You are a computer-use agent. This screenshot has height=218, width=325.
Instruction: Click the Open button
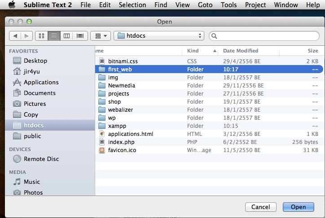tap(299, 207)
